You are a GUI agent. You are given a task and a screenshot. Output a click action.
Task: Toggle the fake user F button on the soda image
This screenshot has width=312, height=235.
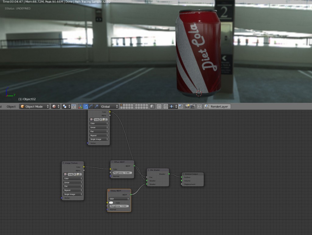74,175
